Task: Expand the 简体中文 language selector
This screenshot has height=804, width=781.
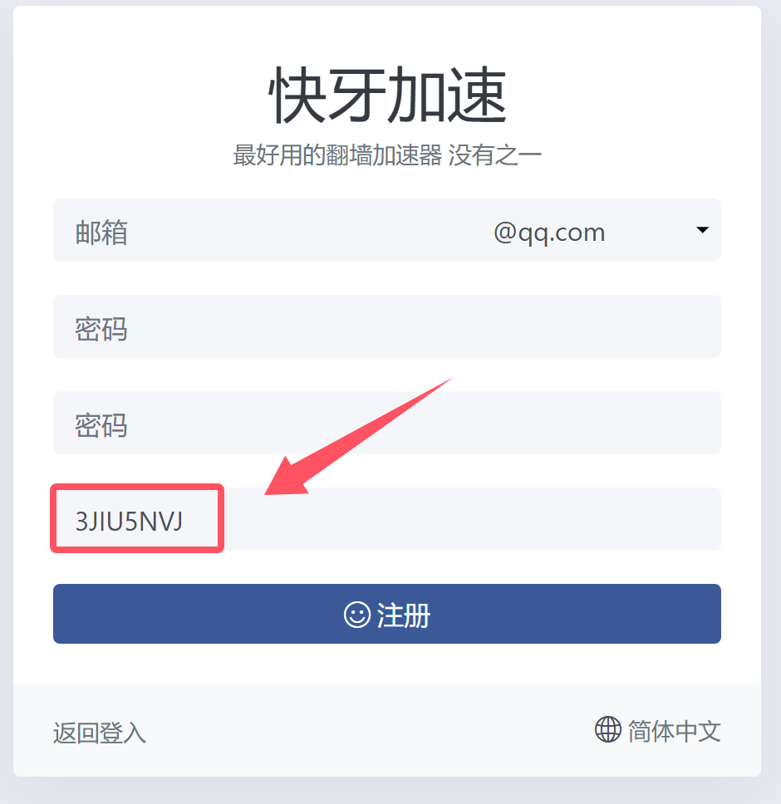Action: [x=658, y=730]
